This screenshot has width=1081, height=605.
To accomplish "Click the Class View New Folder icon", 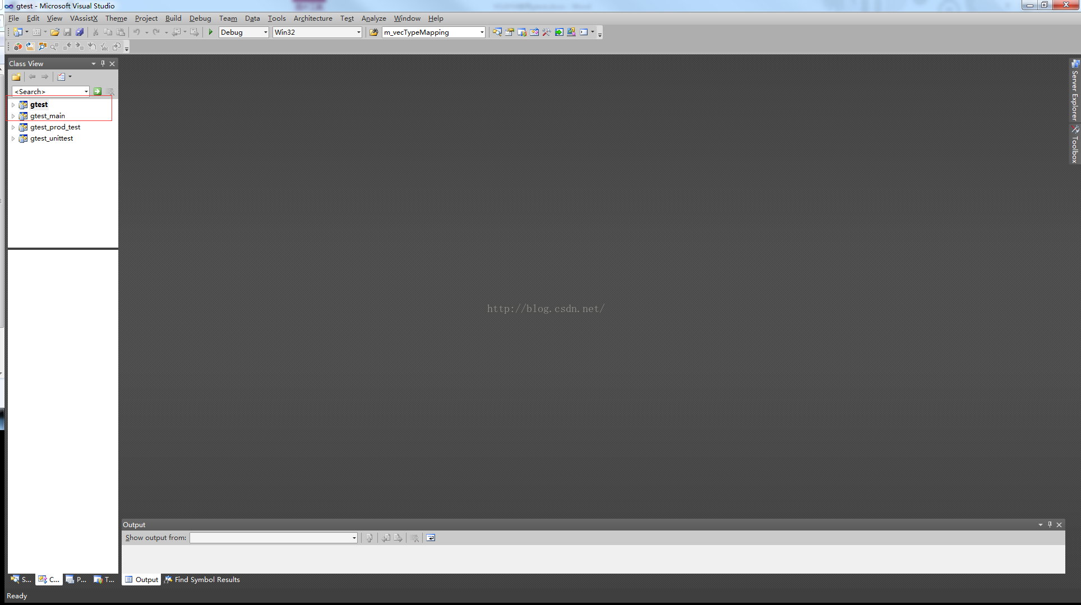I will (x=16, y=77).
